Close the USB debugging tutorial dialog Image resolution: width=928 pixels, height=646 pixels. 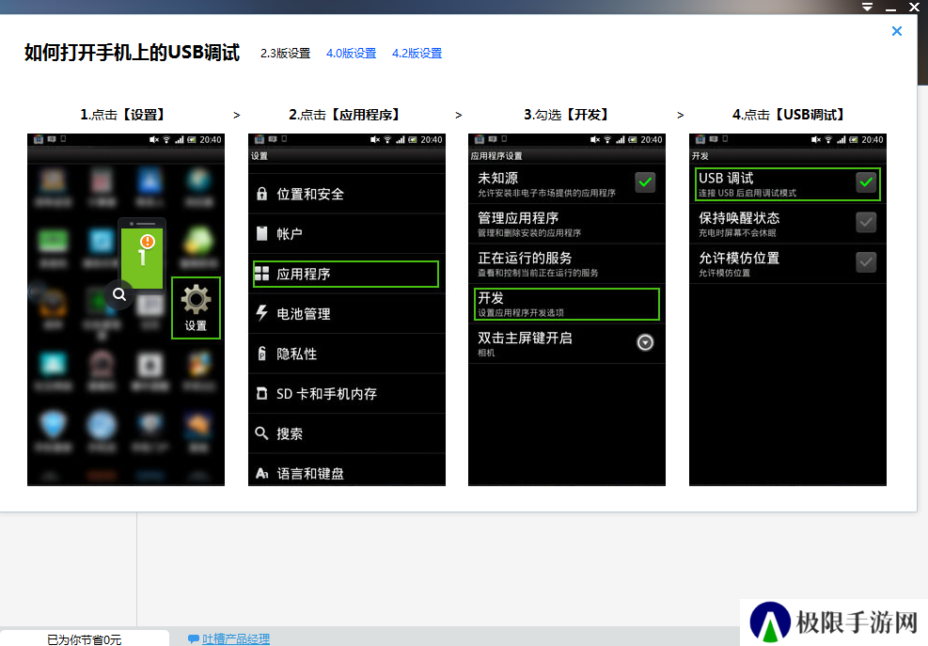pyautogui.click(x=897, y=31)
